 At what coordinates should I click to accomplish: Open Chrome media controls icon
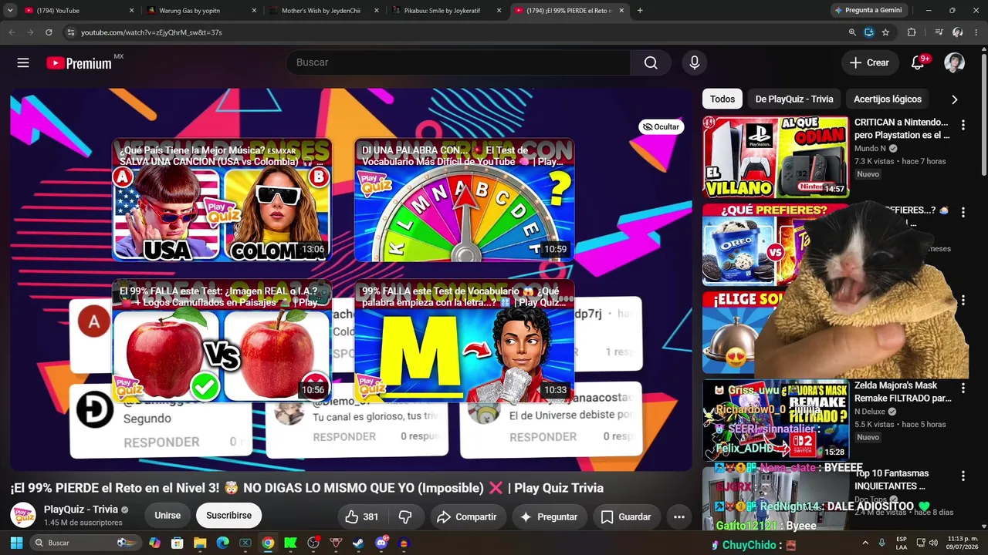pos(939,32)
